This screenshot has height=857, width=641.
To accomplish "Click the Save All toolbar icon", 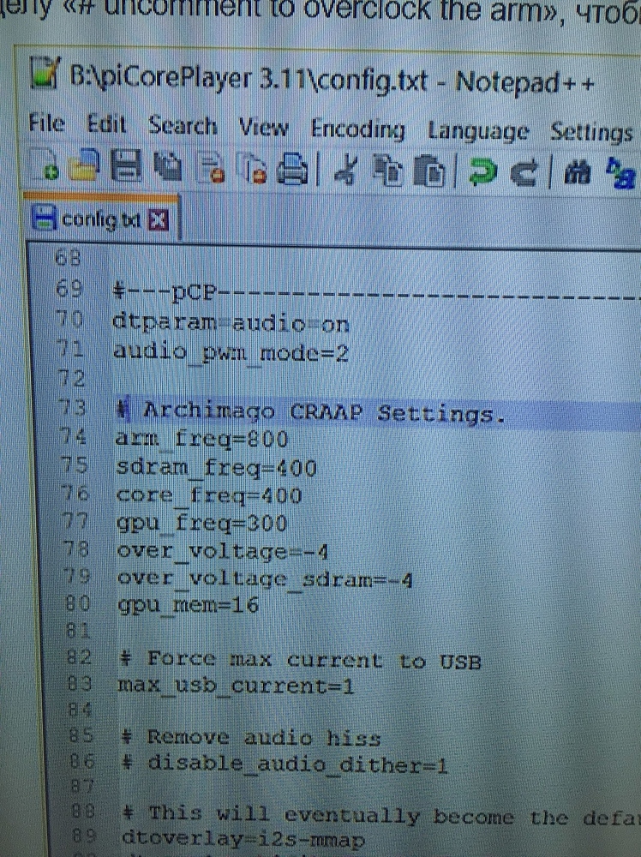I will (x=168, y=169).
